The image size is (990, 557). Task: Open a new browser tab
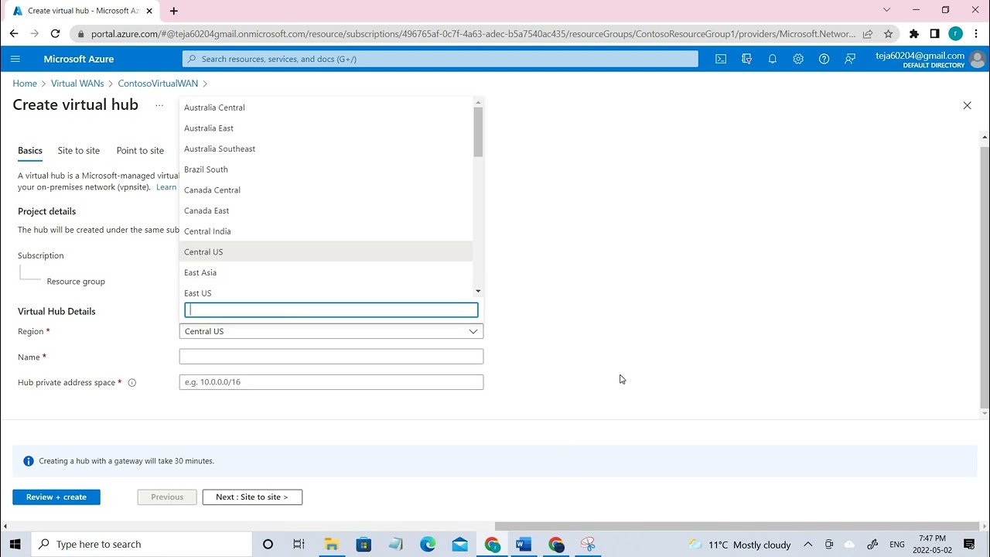pos(173,11)
